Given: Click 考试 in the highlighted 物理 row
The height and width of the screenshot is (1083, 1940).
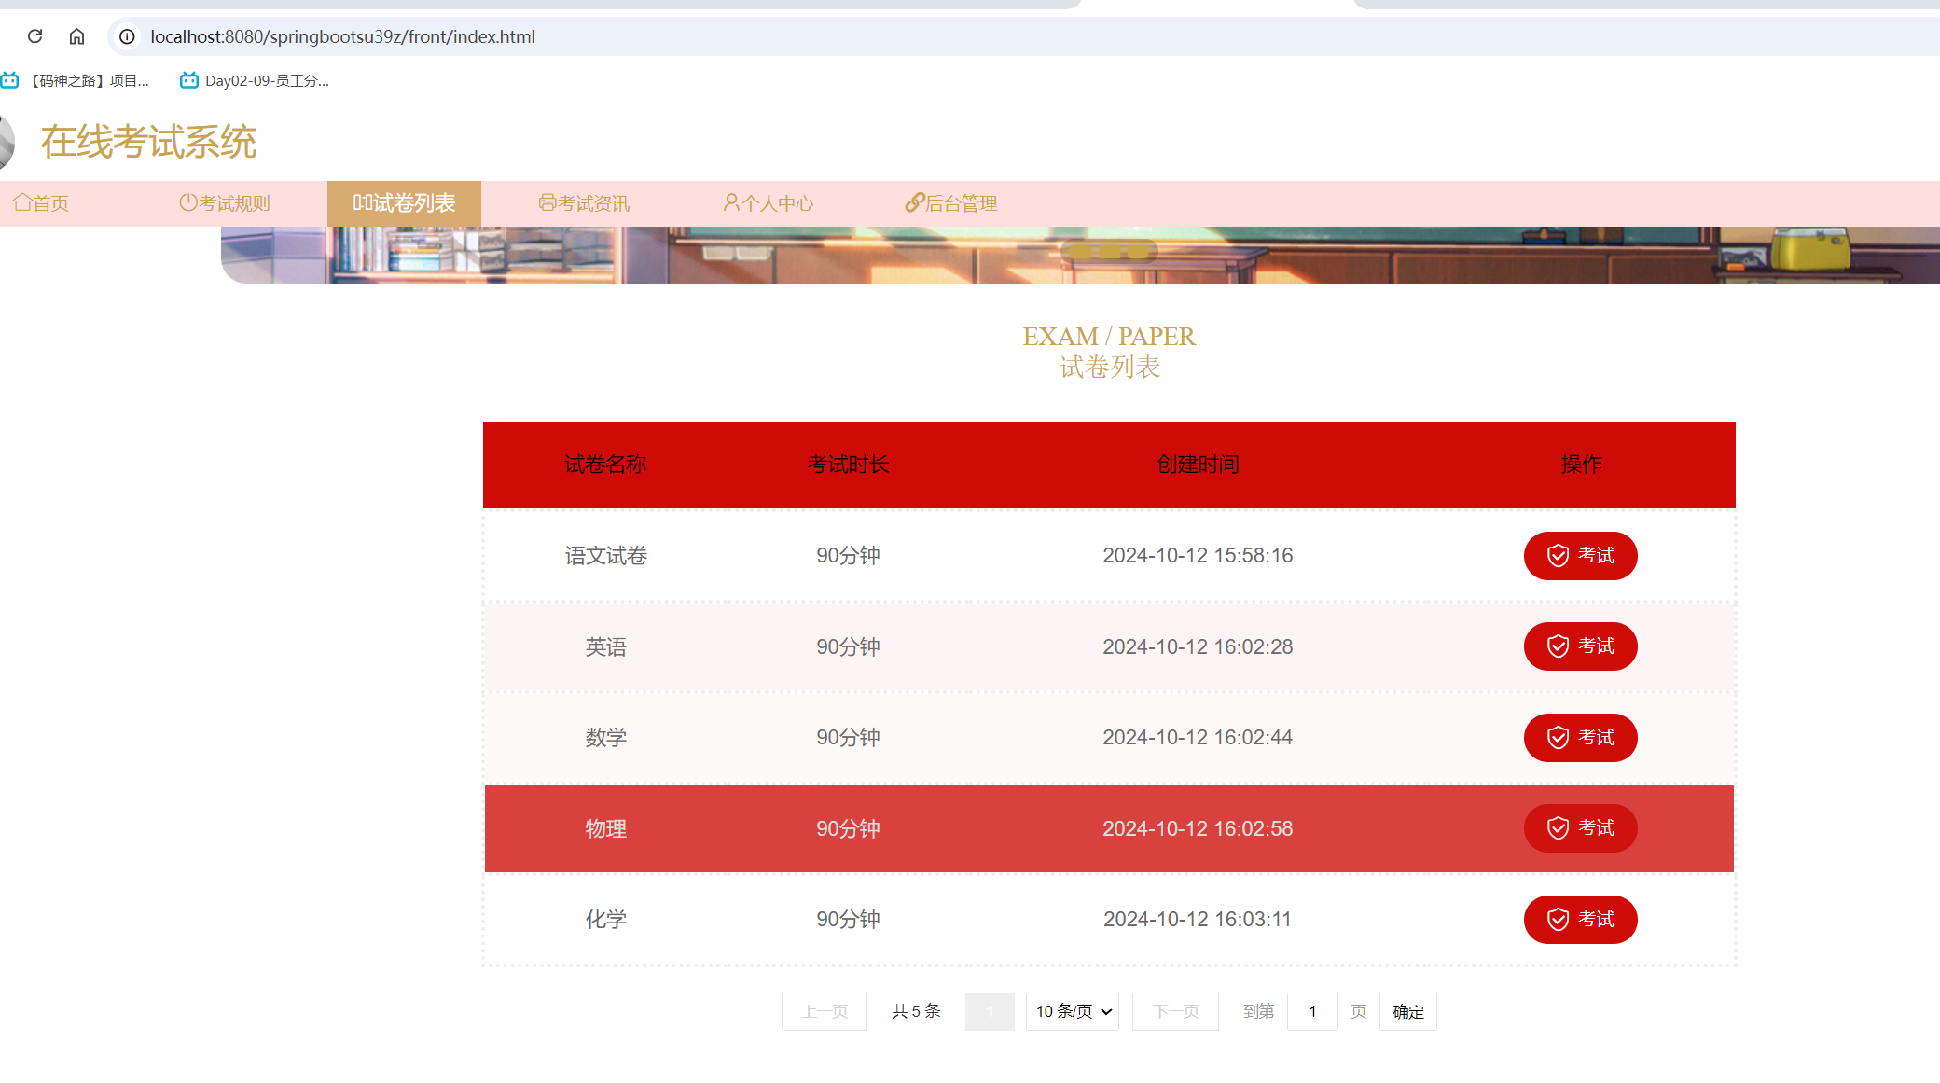Looking at the screenshot, I should [1580, 828].
